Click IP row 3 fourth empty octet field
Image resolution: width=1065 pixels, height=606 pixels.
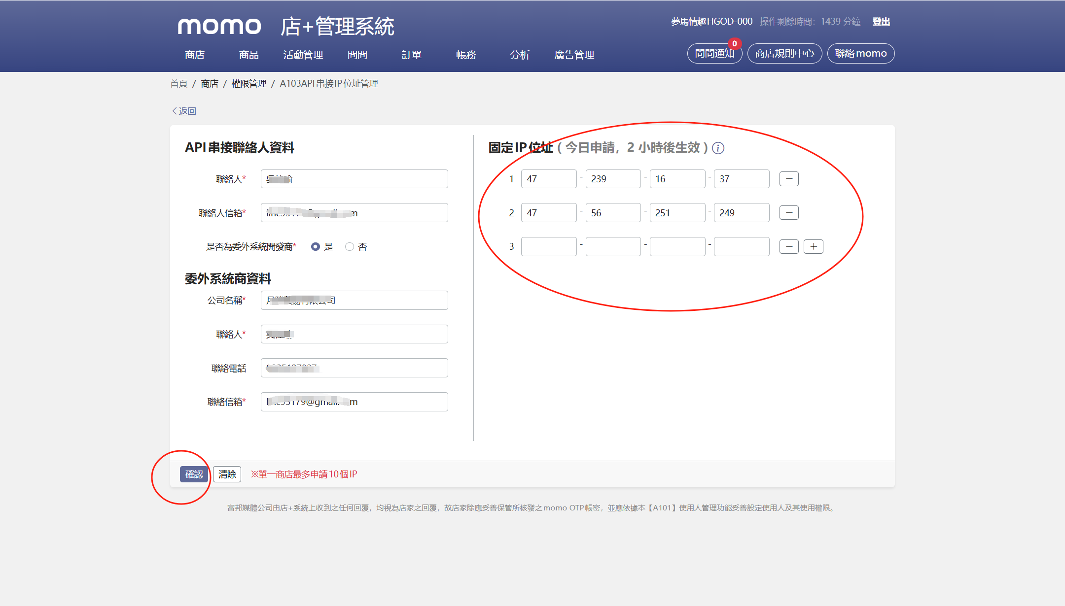(x=742, y=246)
